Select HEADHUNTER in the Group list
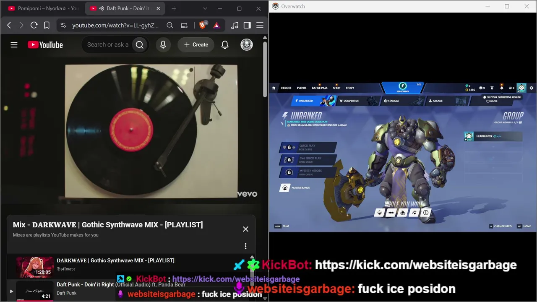 coord(493,136)
